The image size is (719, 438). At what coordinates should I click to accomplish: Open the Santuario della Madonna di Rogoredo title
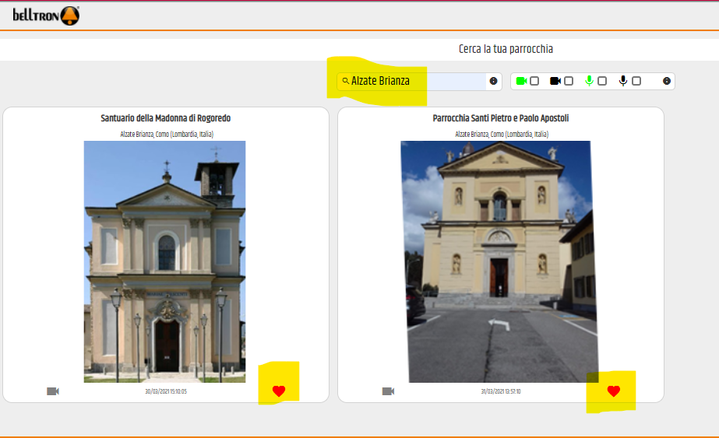(x=166, y=118)
